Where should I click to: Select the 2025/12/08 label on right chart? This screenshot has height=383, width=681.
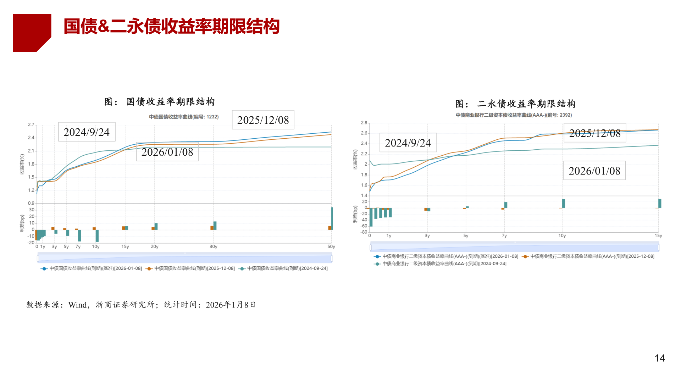pos(595,133)
